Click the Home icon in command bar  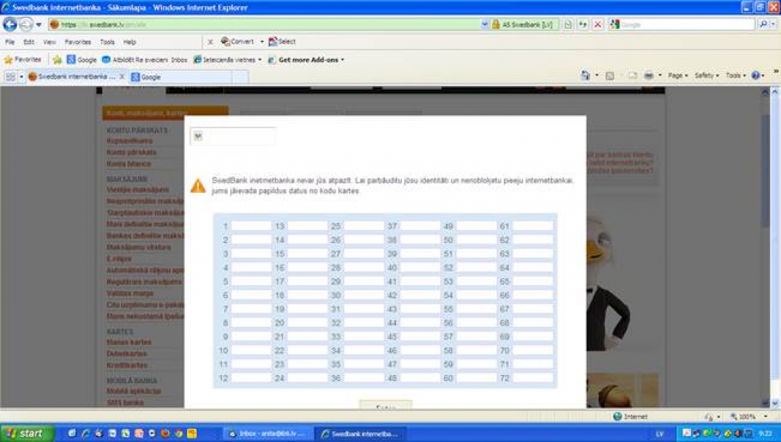click(x=585, y=76)
